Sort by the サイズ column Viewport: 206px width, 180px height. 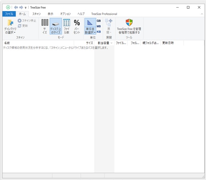84,43
